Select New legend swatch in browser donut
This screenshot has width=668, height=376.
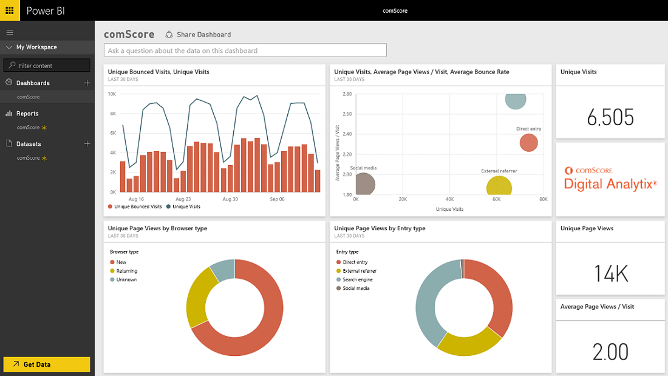(112, 262)
